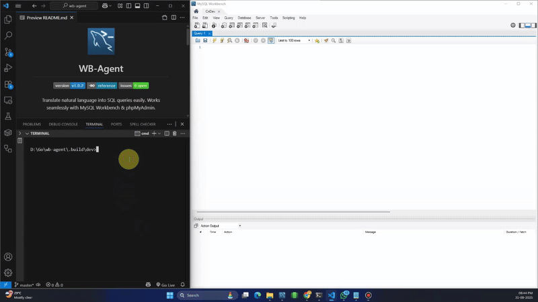The image size is (538, 302).
Task: Open SQL script file in Workbench main toolbar
Action: (205, 26)
